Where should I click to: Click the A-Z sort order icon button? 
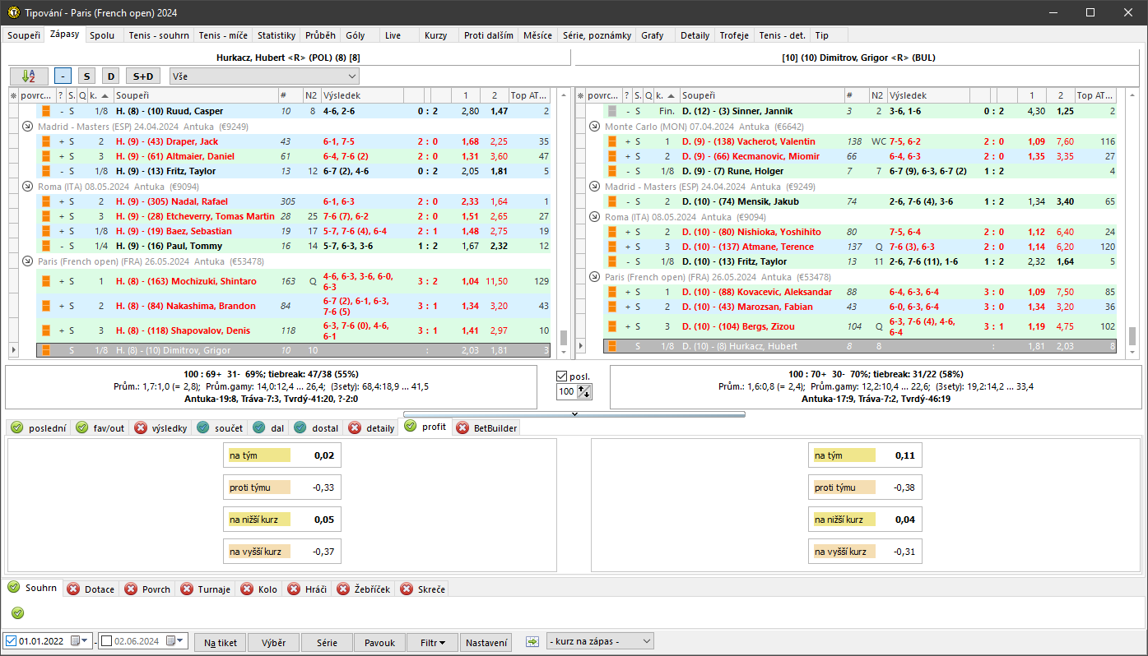[29, 76]
